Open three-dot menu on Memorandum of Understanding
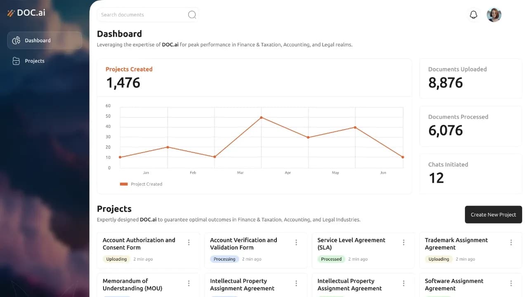528x297 pixels. (x=189, y=283)
